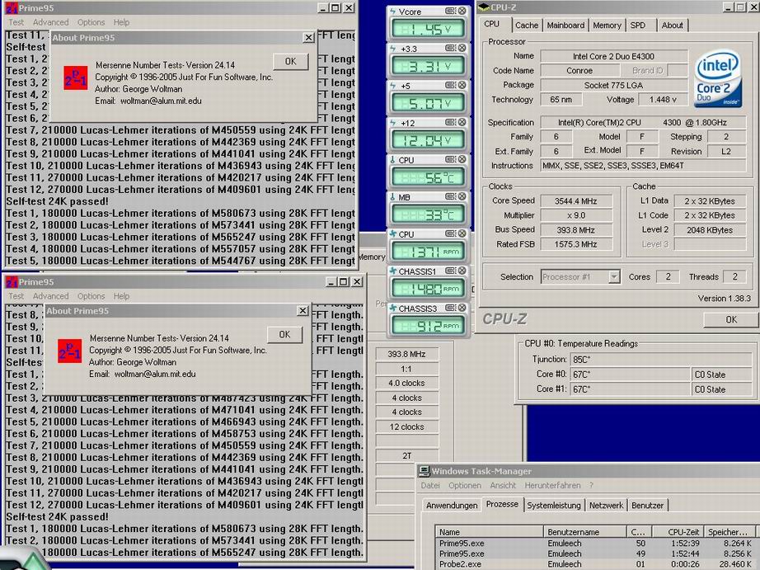The image size is (760, 570).
Task: Open Advanced menu in the top Prime95 window
Action: click(x=50, y=22)
